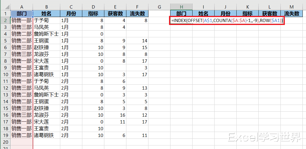The width and height of the screenshot is (306, 149).
Task: Click 宋大莲 in row 8
Action: coord(42,61)
